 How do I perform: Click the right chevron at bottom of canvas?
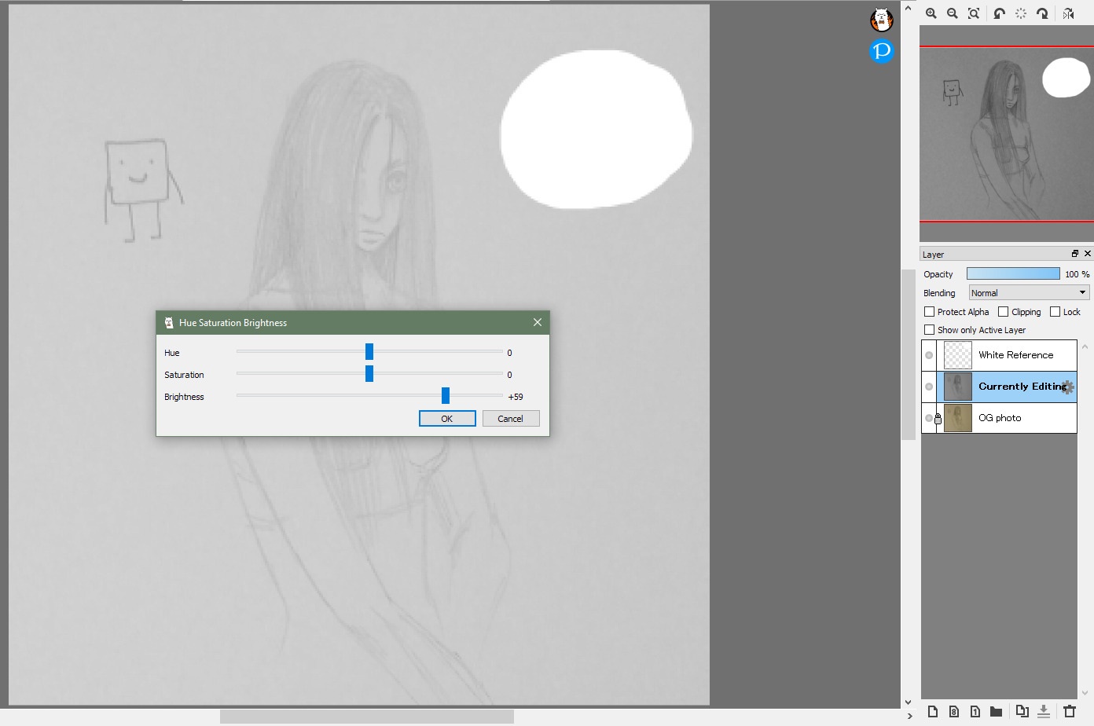pyautogui.click(x=910, y=717)
